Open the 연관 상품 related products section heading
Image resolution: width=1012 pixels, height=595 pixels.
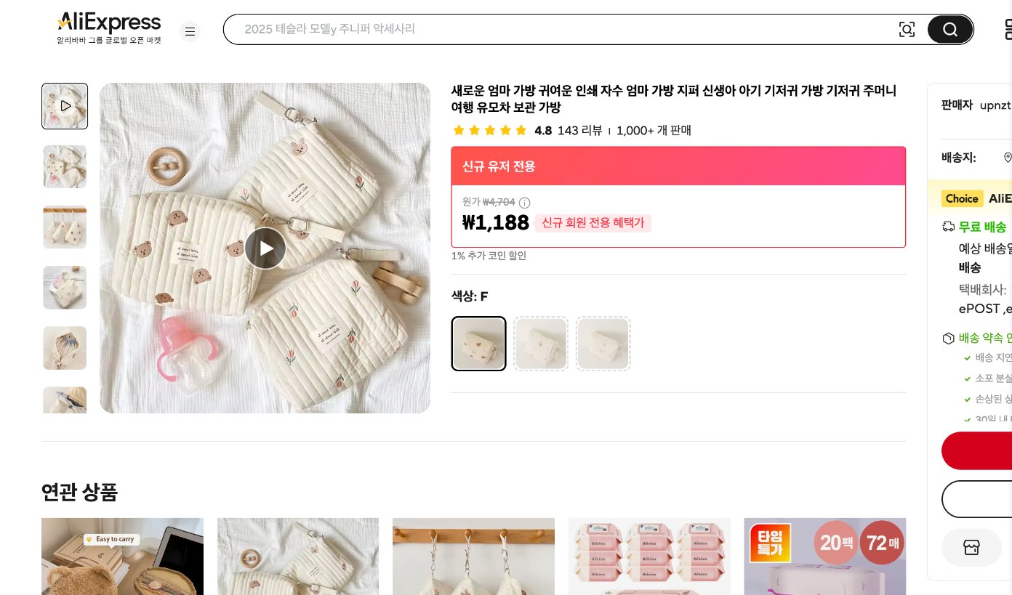point(79,492)
